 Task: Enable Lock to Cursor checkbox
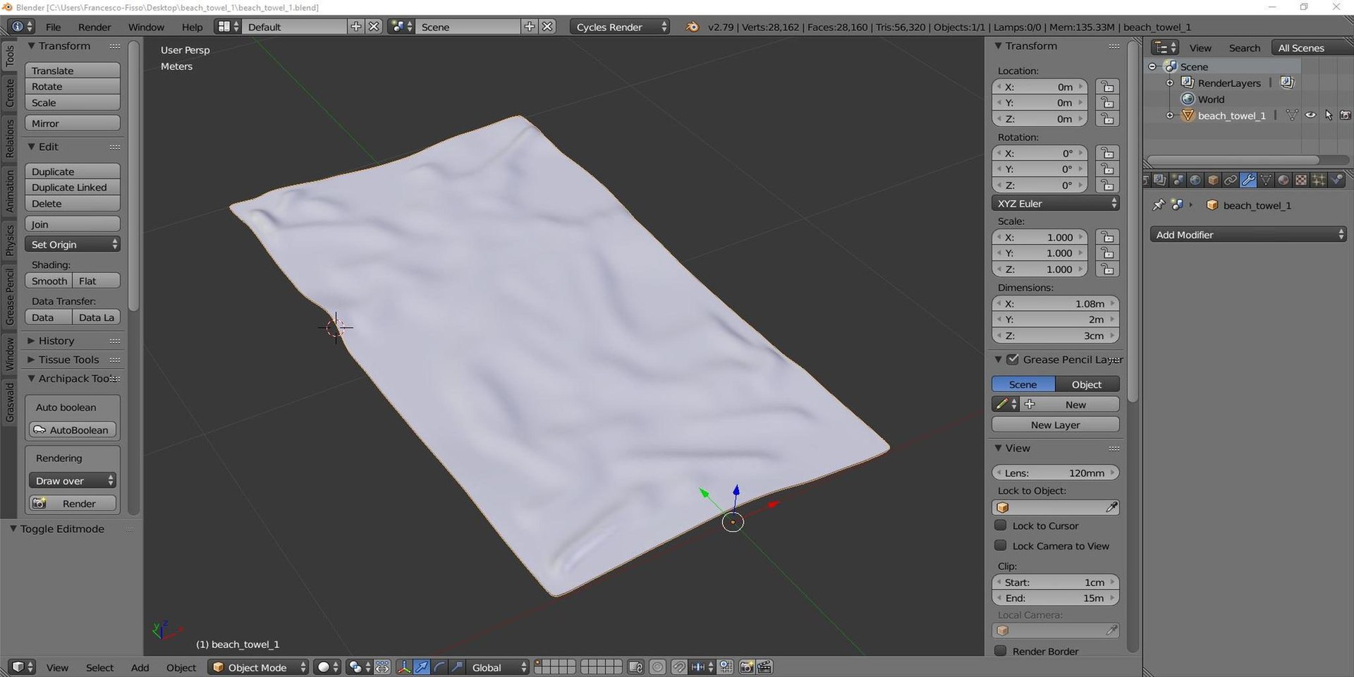(x=1001, y=525)
